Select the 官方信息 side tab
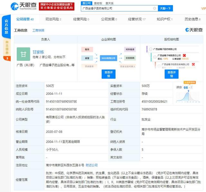Viewport: 206px width, 192px height. pyautogui.click(x=6, y=27)
